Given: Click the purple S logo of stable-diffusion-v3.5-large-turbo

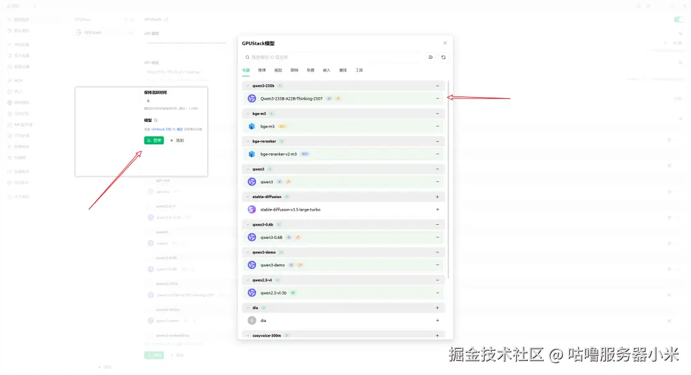Looking at the screenshot, I should tap(251, 210).
